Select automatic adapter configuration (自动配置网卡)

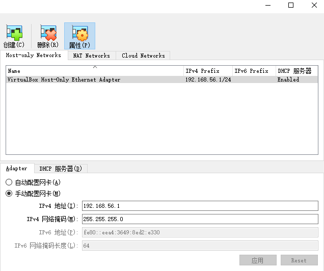point(9,182)
